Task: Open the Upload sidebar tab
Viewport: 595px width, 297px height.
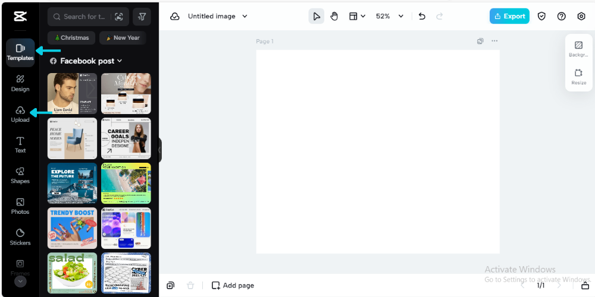Action: (x=20, y=114)
